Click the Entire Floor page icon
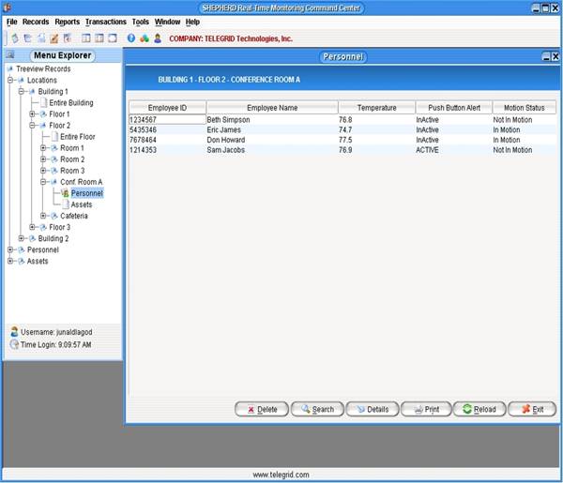Viewport: 563px width, 483px height. click(x=55, y=137)
